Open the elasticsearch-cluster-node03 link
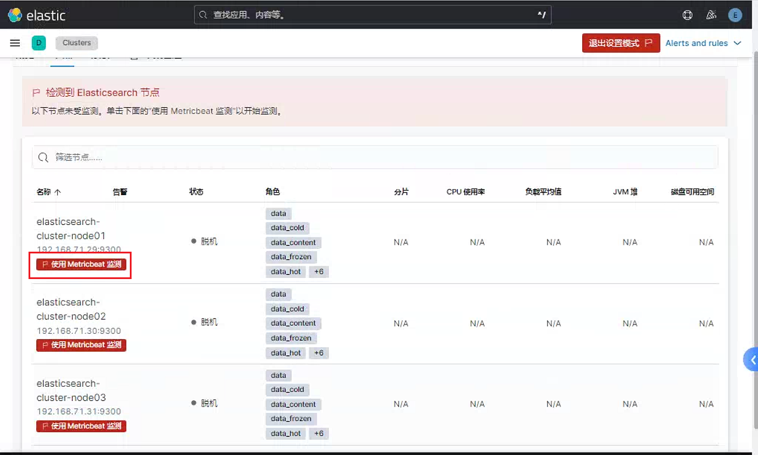The image size is (758, 455). [x=71, y=390]
